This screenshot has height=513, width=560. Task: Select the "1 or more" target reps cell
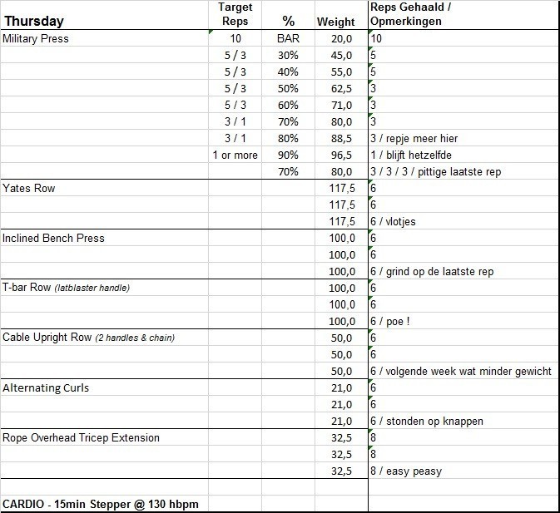[235, 155]
